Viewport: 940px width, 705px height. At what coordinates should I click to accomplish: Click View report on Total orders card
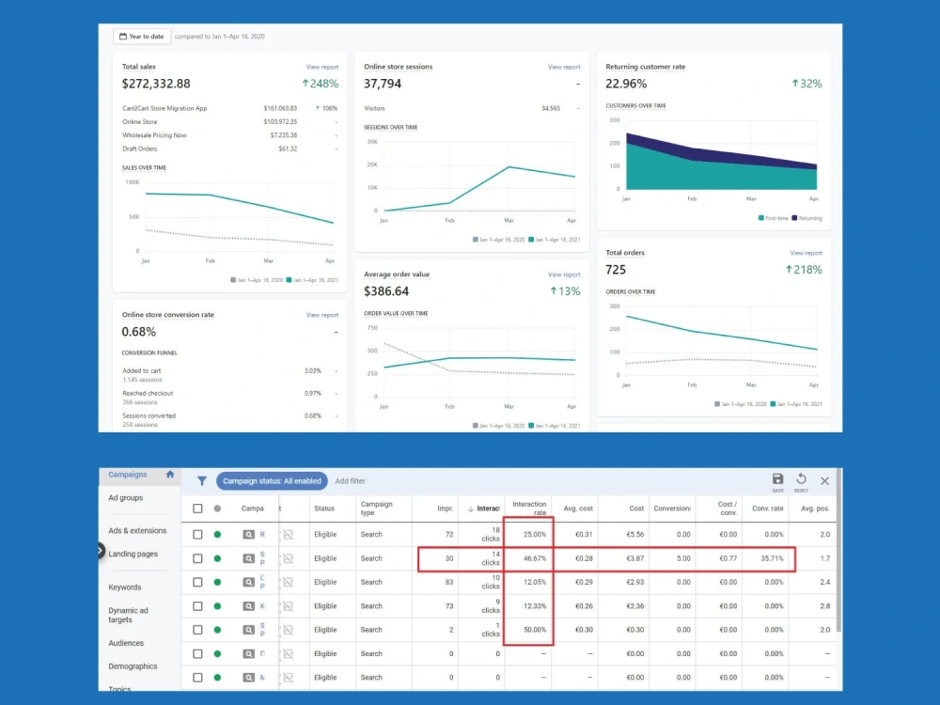point(806,253)
